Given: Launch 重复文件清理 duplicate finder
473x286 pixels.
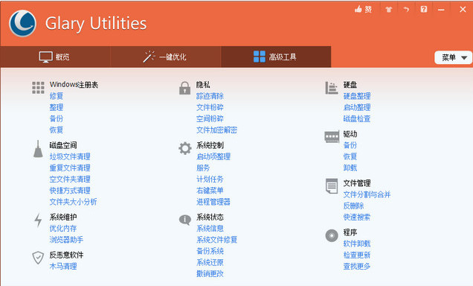Looking at the screenshot, I should (x=70, y=168).
